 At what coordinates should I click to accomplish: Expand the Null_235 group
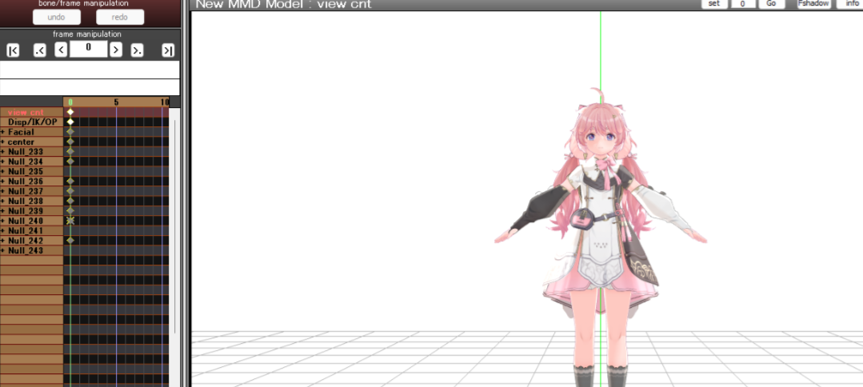(2, 172)
